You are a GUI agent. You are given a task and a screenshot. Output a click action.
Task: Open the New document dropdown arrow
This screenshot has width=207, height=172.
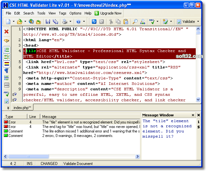(14, 22)
